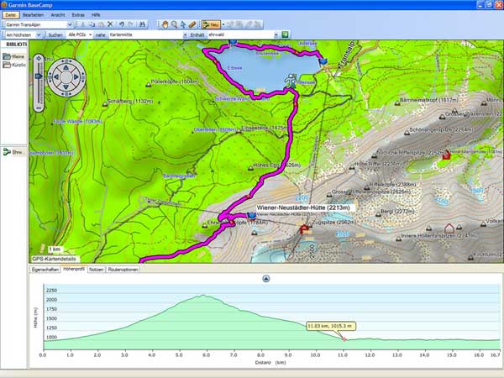Click the elevation marker at 11.03 km

tap(344, 339)
